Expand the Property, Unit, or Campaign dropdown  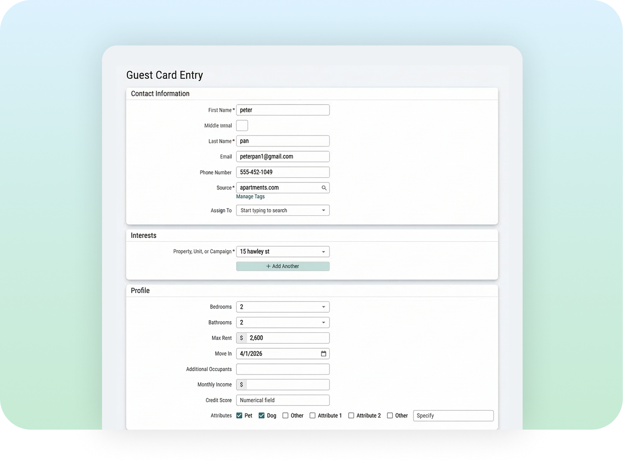coord(283,252)
